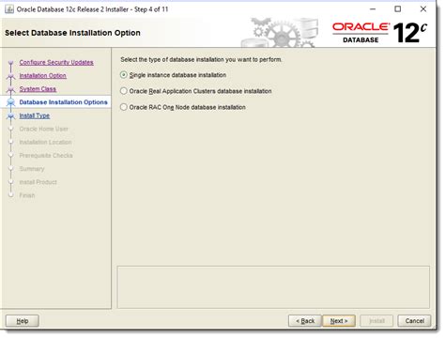Click step marker beside Database Installation Options
The height and width of the screenshot is (338, 445).
11,102
